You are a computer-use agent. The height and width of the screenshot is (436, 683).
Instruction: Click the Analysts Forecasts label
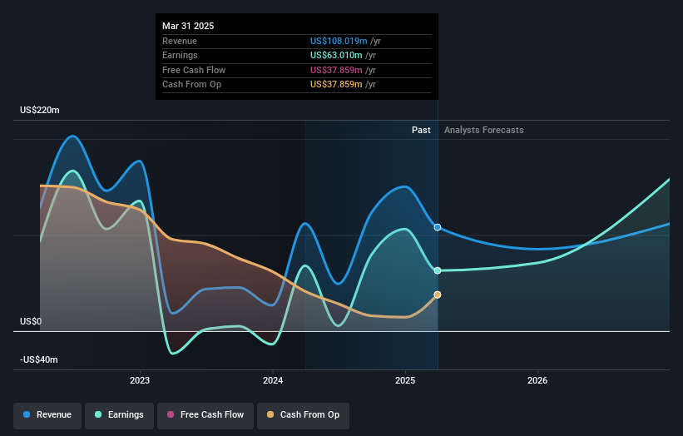pos(484,130)
